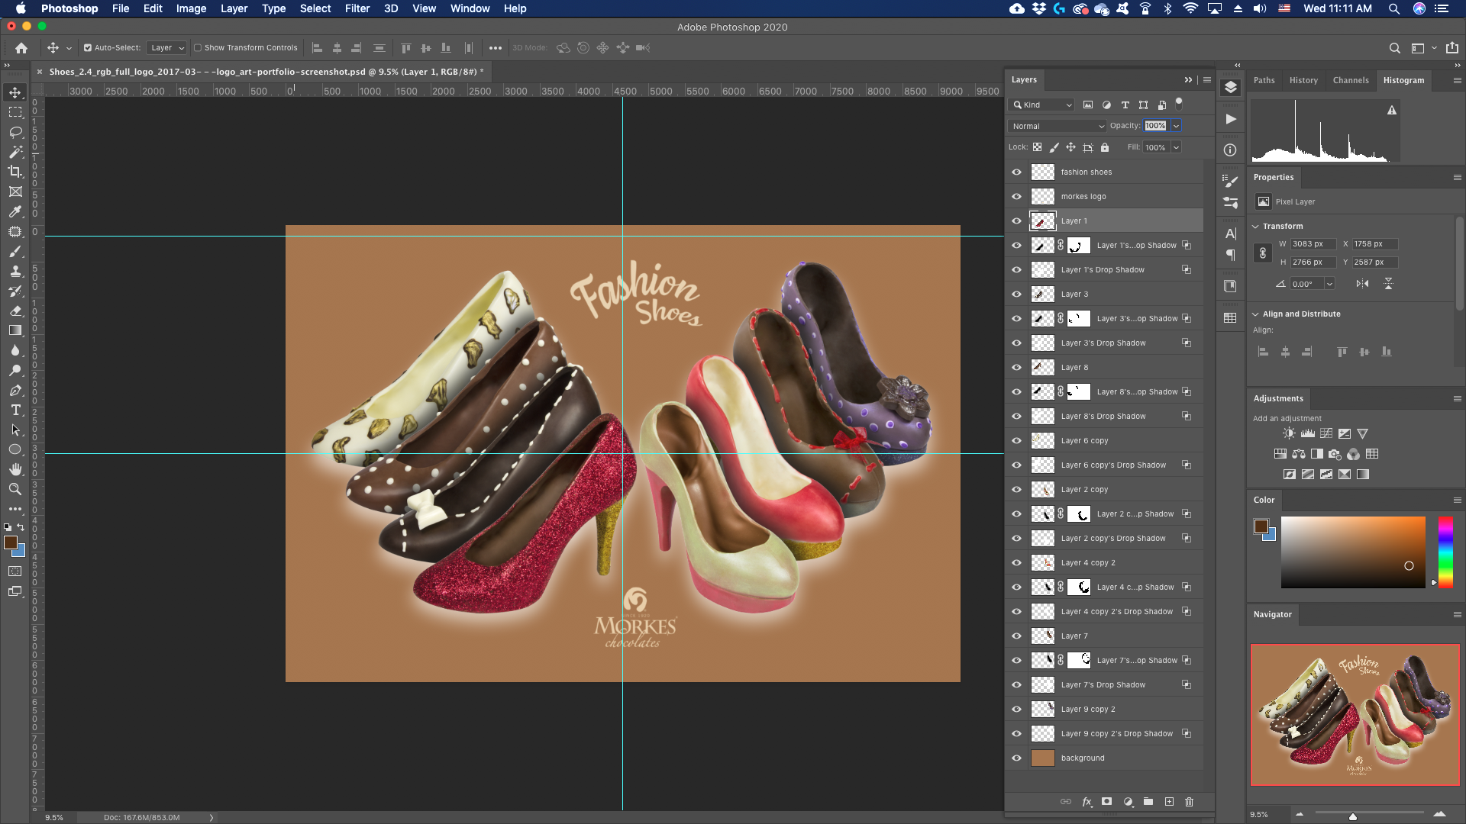Click the Delete layer trash icon
This screenshot has width=1466, height=824.
coord(1189,802)
